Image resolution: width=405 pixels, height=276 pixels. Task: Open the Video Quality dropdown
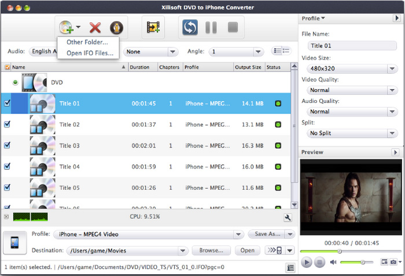pyautogui.click(x=352, y=90)
